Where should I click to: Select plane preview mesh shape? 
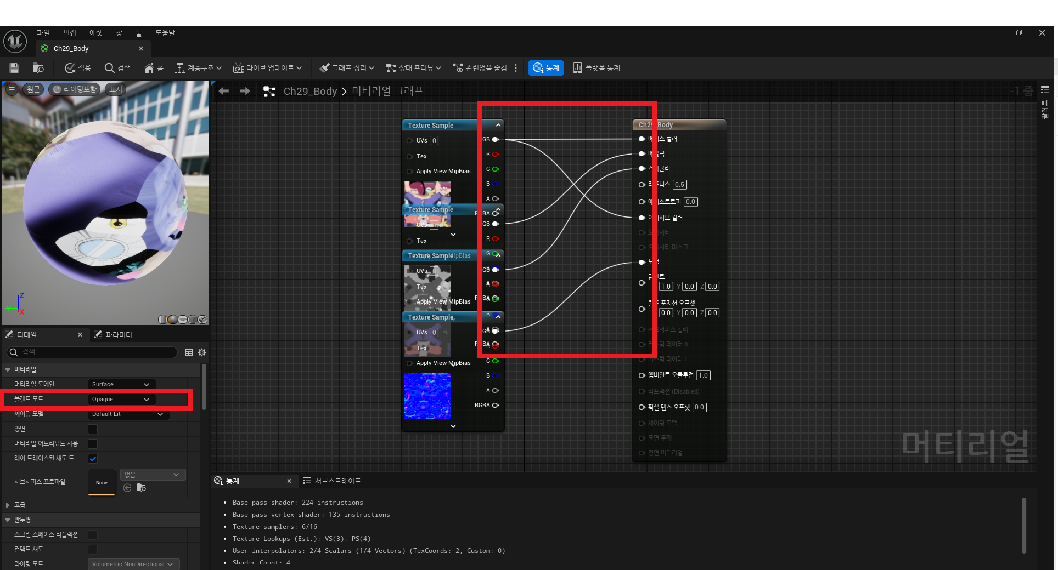click(x=183, y=320)
